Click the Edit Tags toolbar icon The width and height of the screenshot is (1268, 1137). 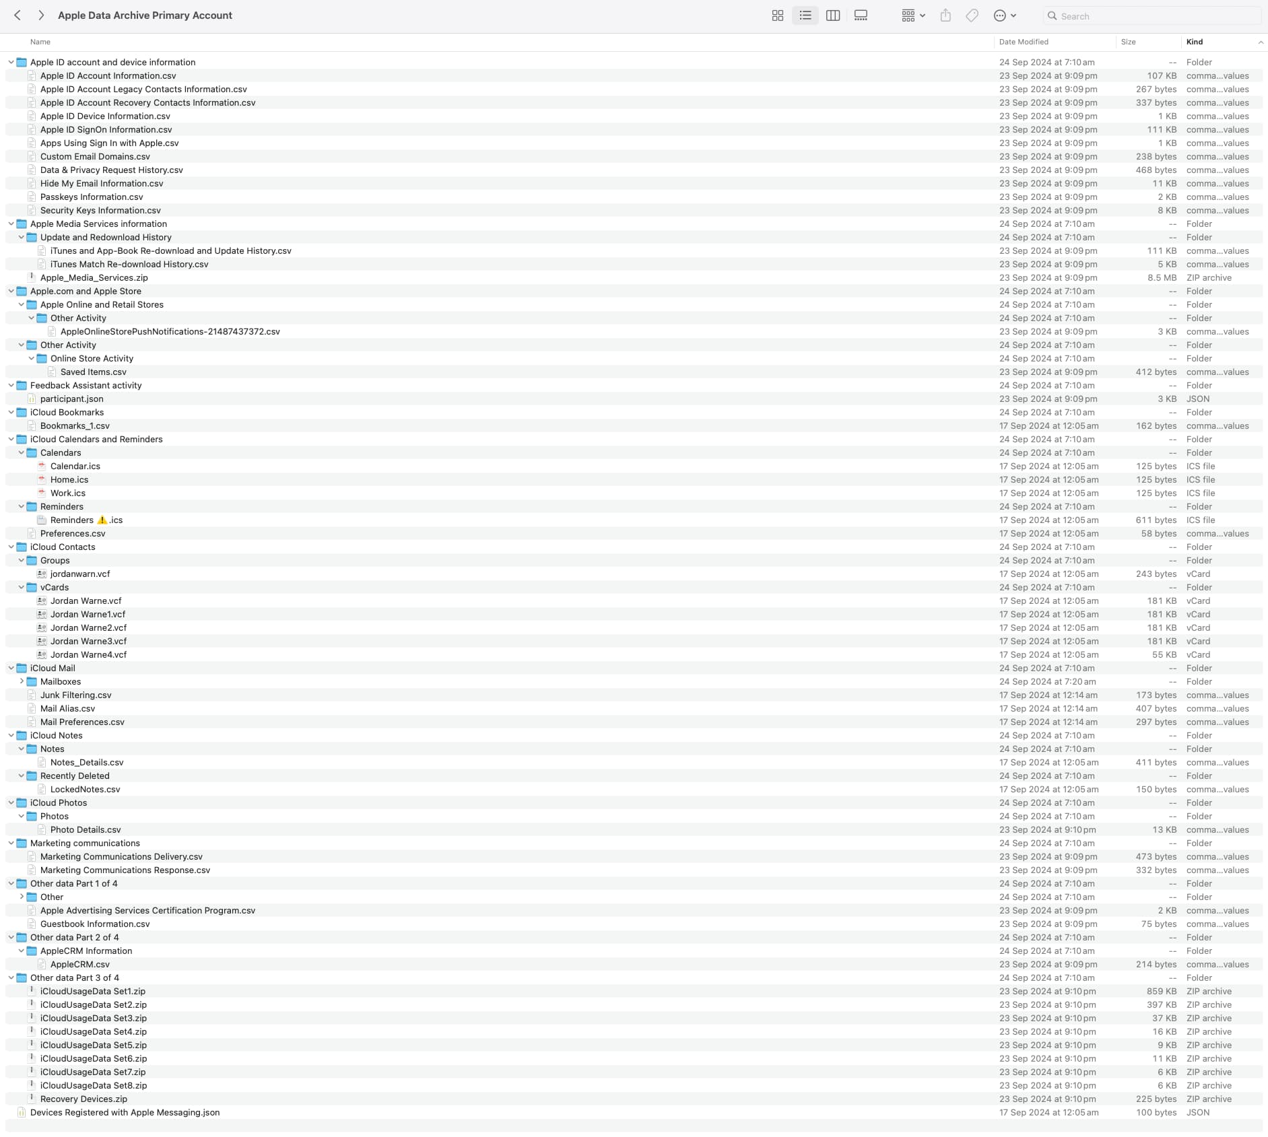972,15
